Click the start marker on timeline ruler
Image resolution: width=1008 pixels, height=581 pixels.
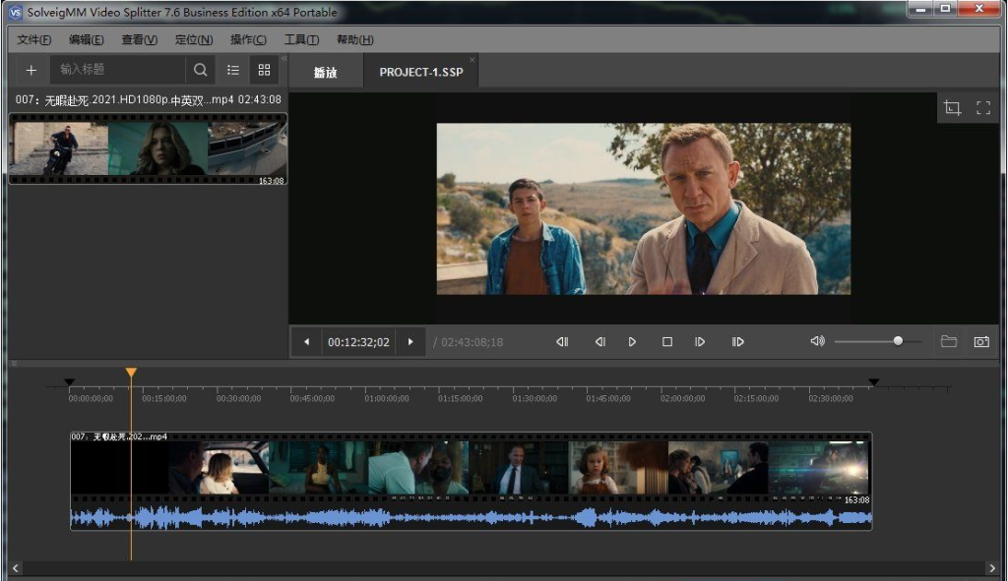point(70,382)
